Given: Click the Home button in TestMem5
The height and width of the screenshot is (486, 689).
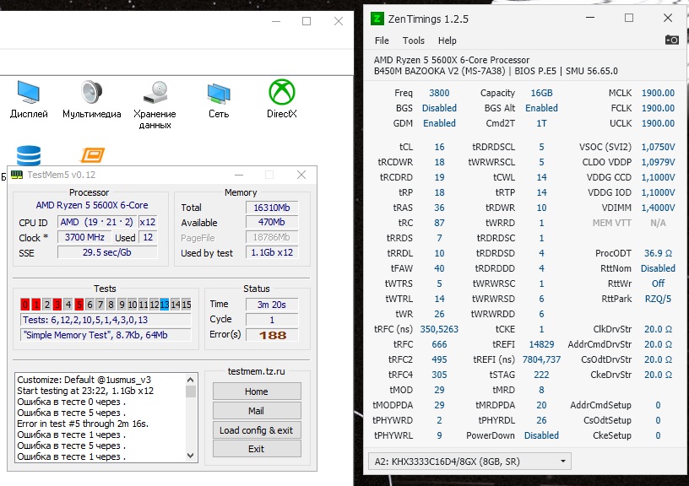Looking at the screenshot, I should coord(257,391).
